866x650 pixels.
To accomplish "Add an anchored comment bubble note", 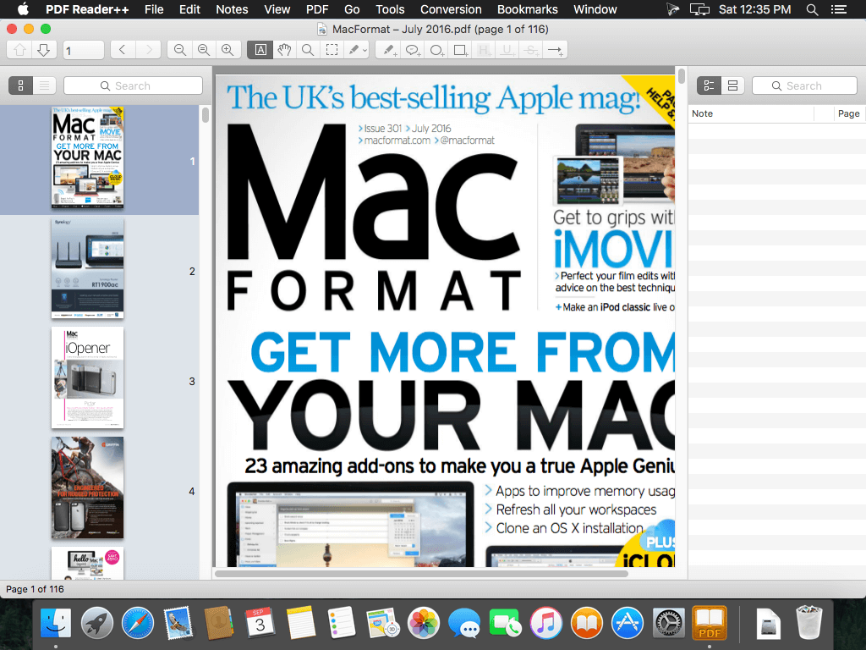I will point(413,50).
